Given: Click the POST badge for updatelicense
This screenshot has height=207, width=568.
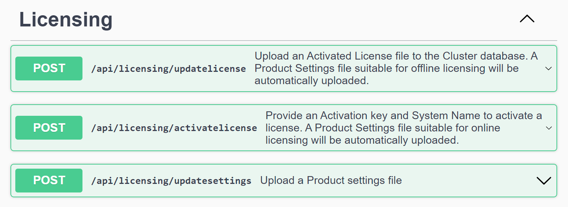Looking at the screenshot, I should coord(49,69).
